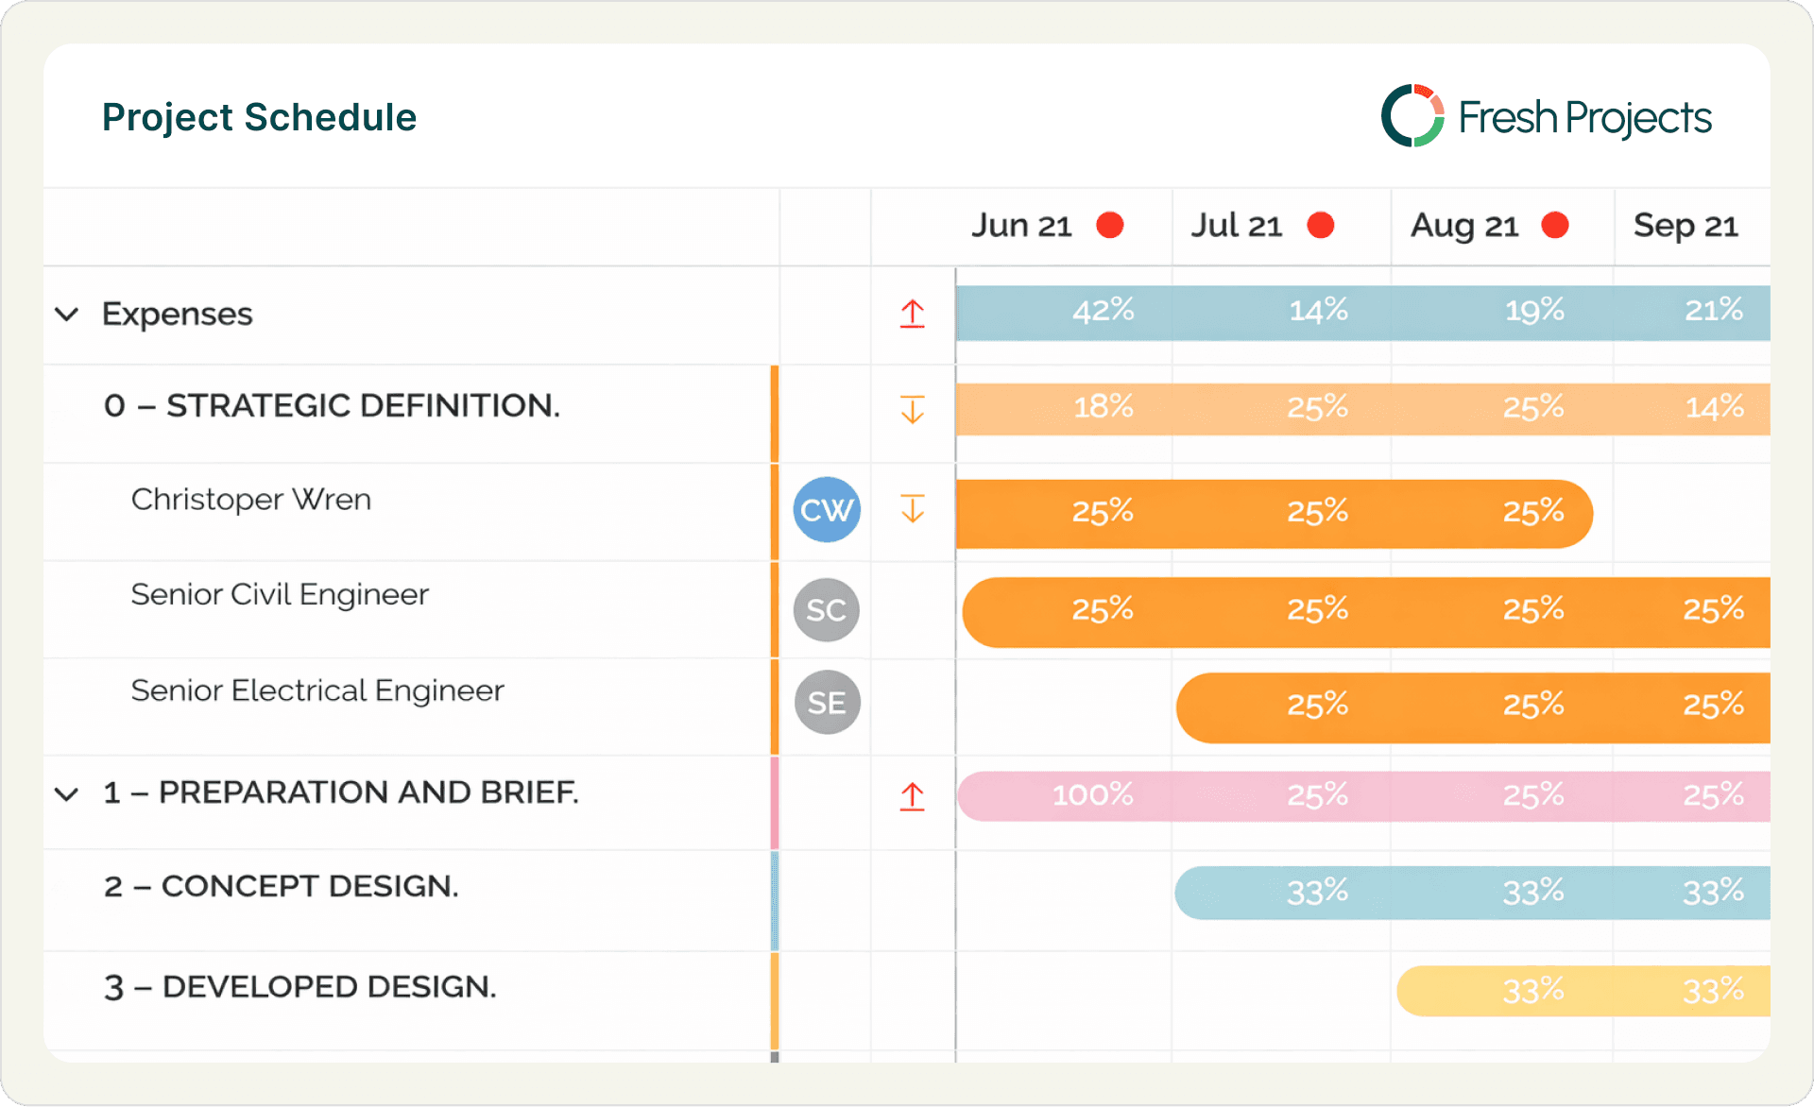Select the 2 – Concept Design row

282,887
